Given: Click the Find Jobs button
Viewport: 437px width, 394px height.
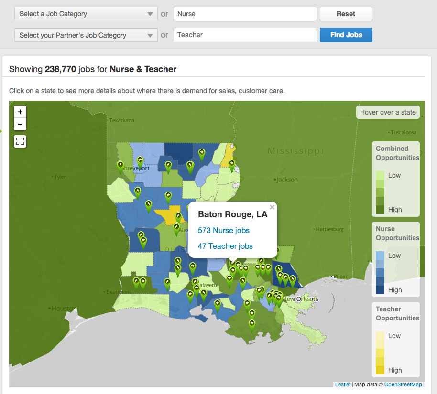Looking at the screenshot, I should [x=346, y=35].
